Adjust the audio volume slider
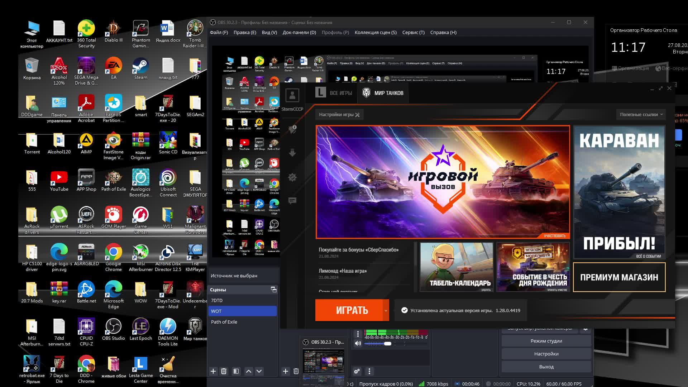The width and height of the screenshot is (688, 387). pos(388,344)
